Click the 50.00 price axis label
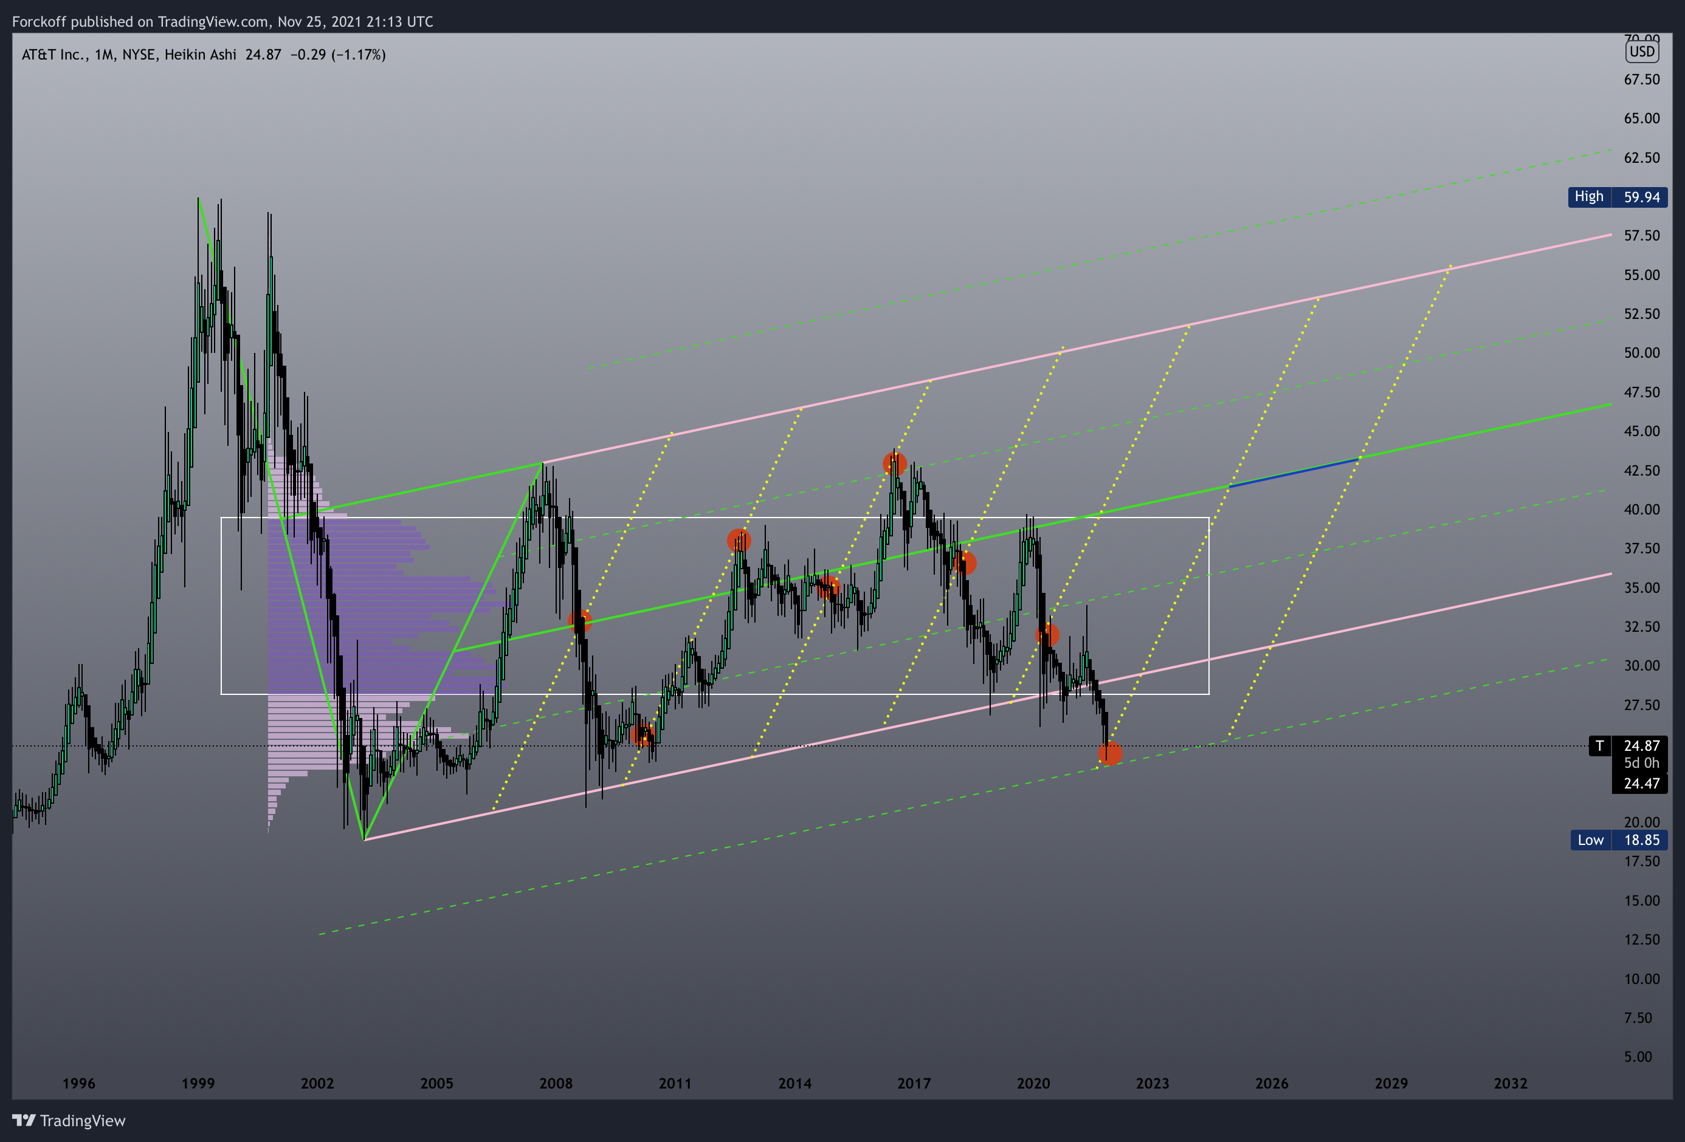This screenshot has height=1142, width=1685. [1641, 353]
